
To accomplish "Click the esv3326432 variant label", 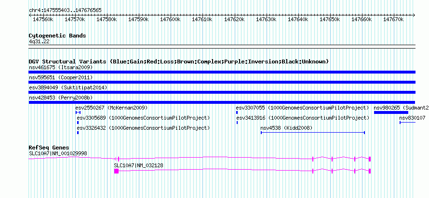I will tap(143, 128).
